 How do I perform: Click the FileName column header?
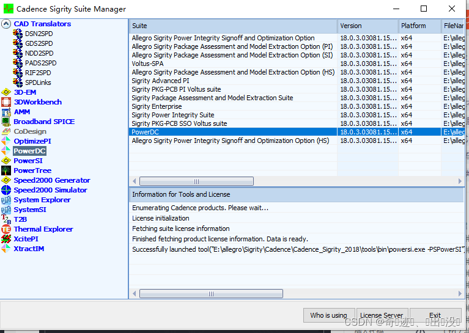click(453, 26)
